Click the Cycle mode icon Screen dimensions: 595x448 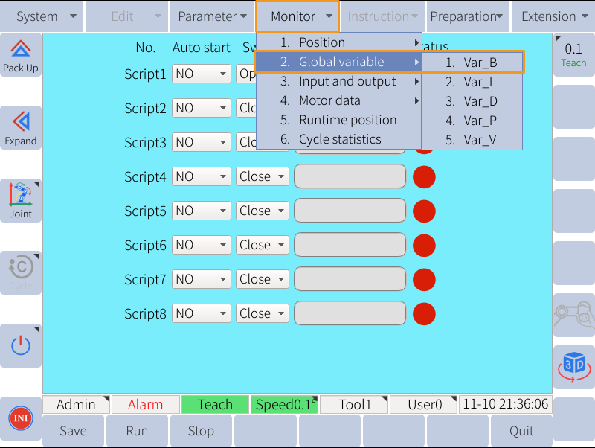21,272
